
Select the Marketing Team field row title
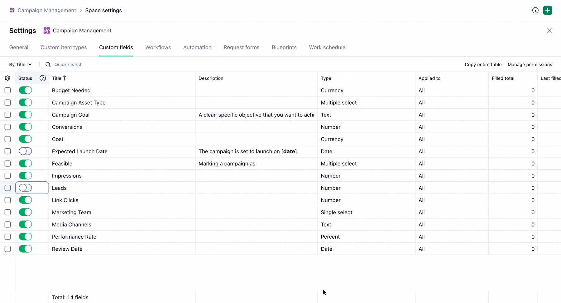click(x=72, y=212)
